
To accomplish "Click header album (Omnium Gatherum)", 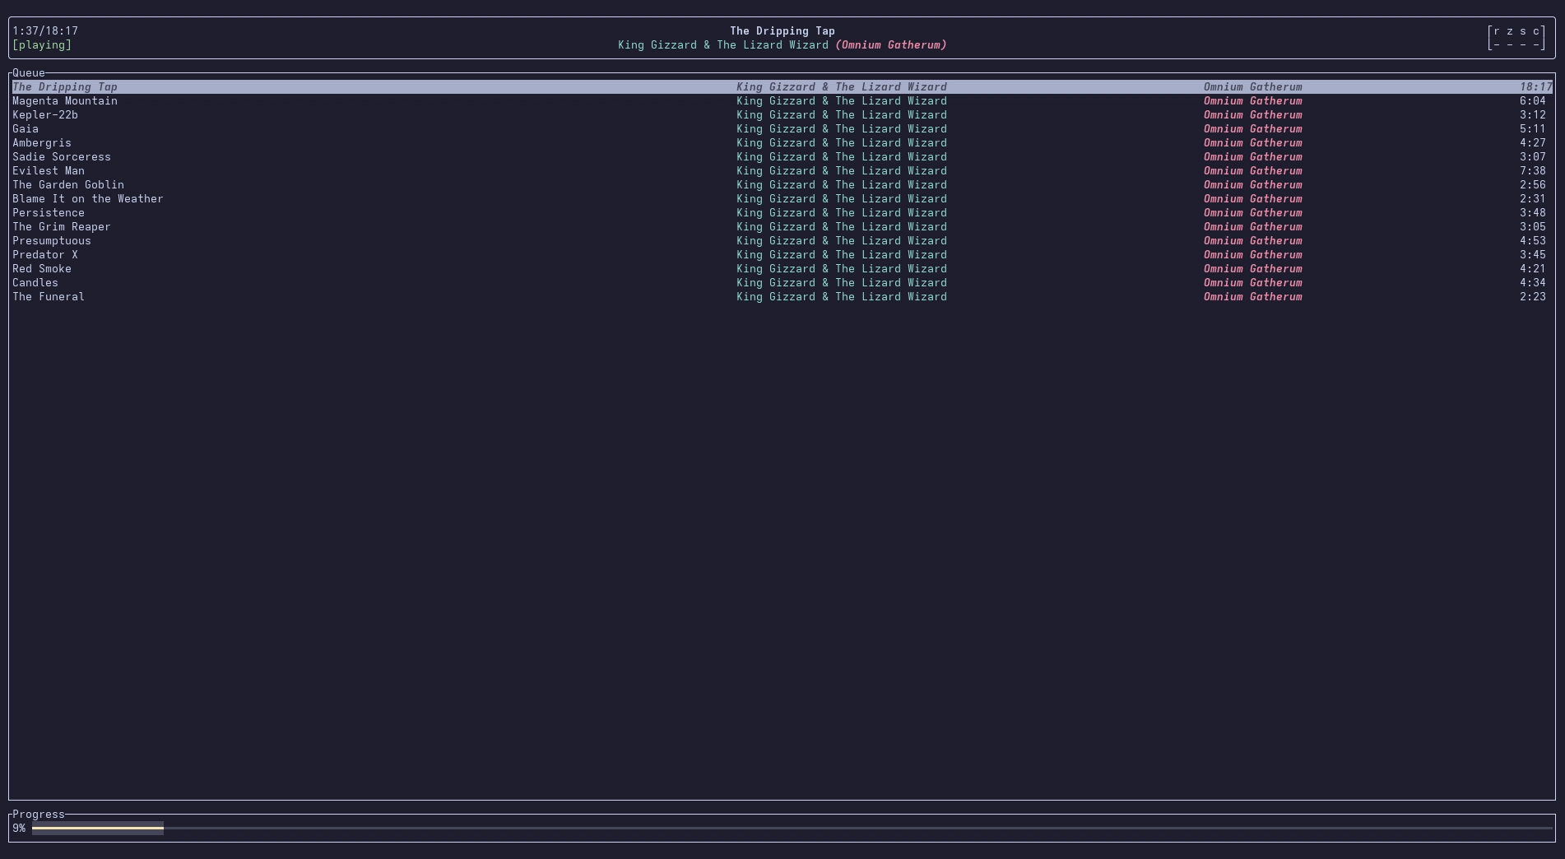I will click(891, 44).
